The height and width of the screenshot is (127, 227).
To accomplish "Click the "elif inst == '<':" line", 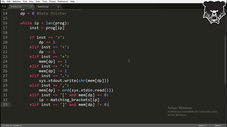I will (x=49, y=47).
